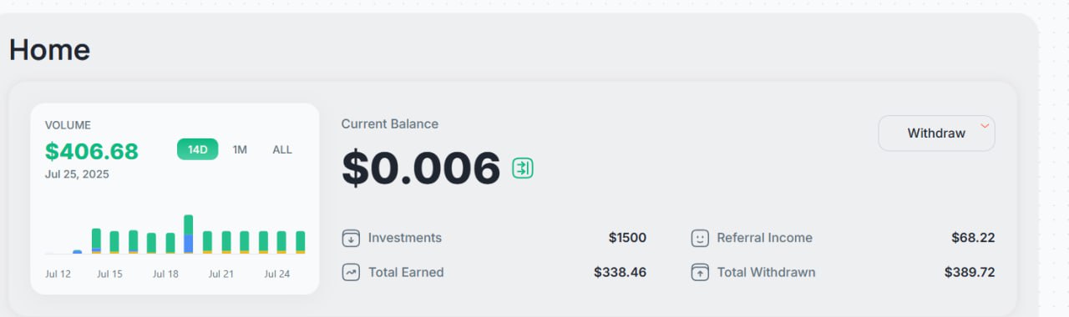Screen dimensions: 1069x317
Task: Show ALL time volume range
Action: click(282, 149)
